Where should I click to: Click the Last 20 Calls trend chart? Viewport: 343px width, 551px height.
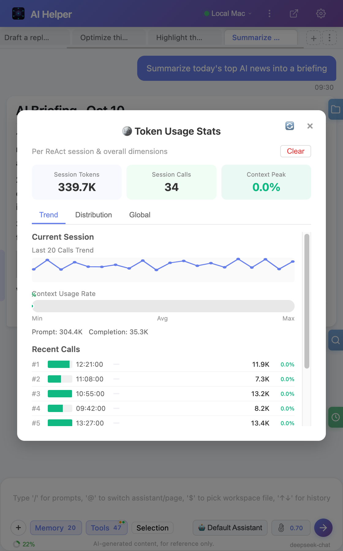click(x=163, y=270)
